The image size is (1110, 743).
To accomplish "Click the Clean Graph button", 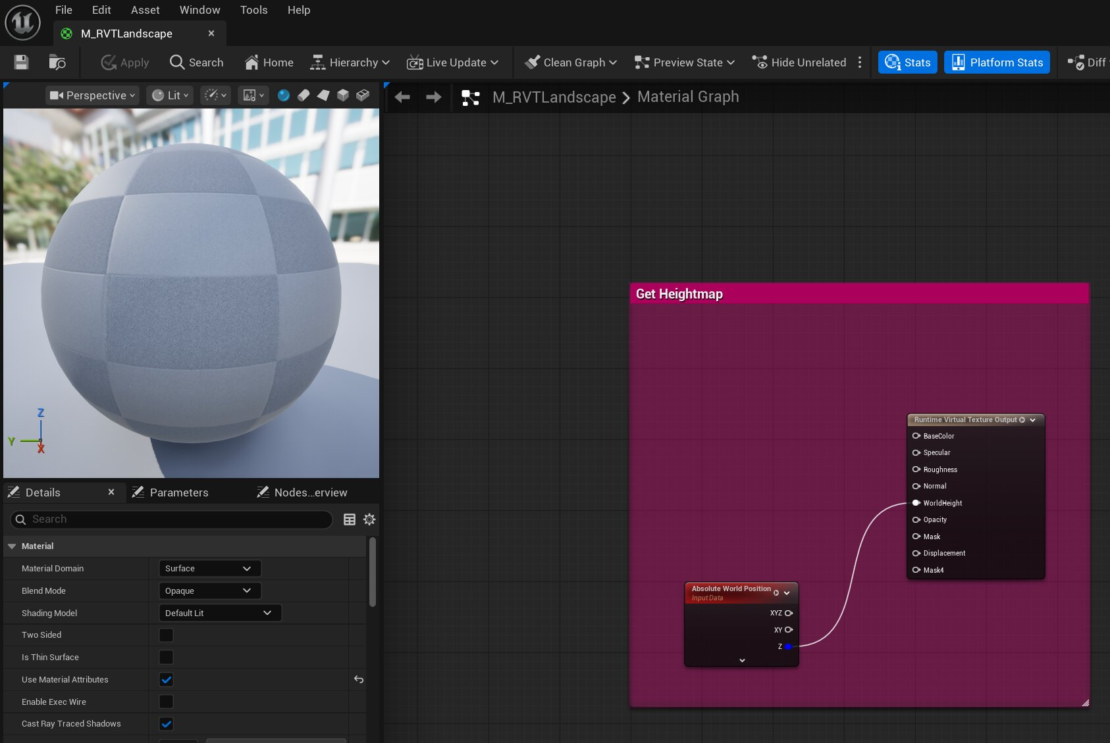I will 569,62.
